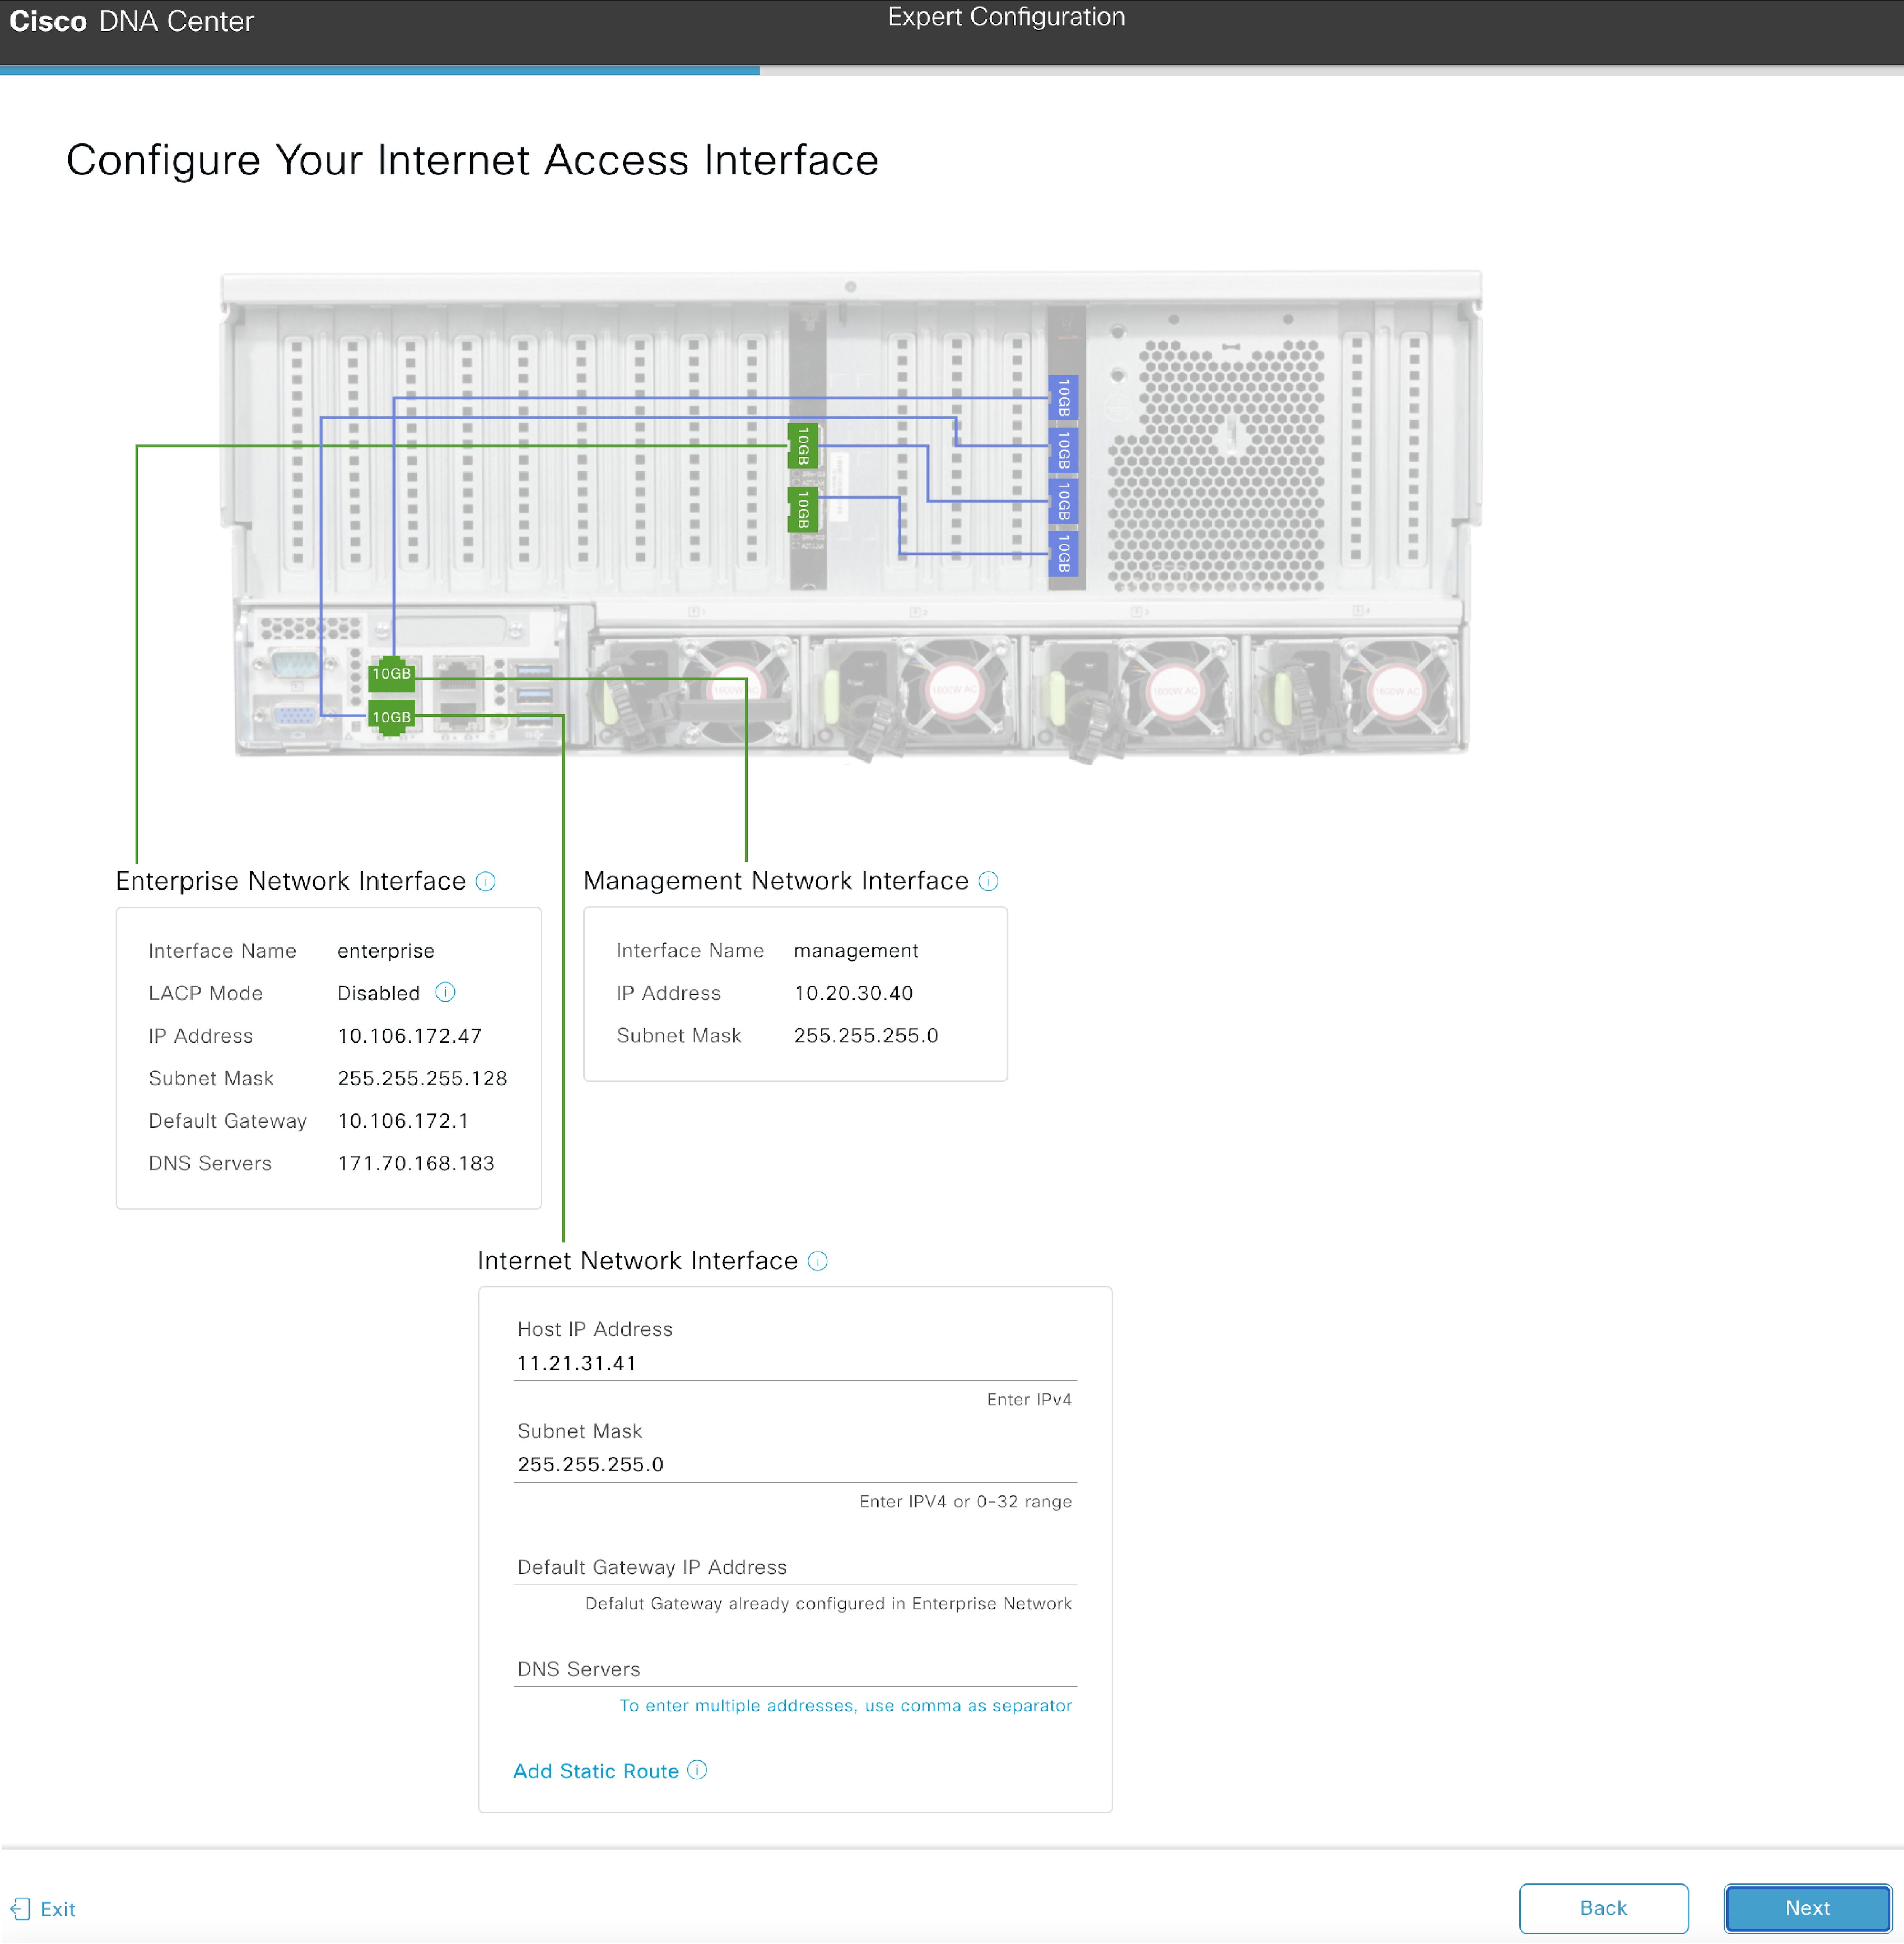Screen dimensions: 1904x1944
Task: Click the LACP Mode 'Disabled' value
Action: pyautogui.click(x=378, y=993)
